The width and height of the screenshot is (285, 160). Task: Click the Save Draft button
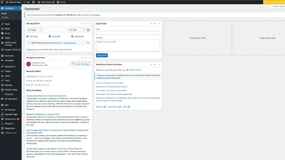point(102,55)
